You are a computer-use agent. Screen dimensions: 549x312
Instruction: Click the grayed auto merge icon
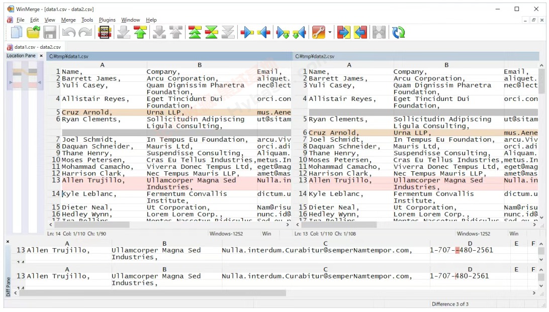(379, 33)
